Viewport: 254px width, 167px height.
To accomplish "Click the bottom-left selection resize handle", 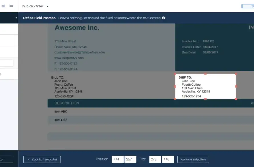I will coord(175,99).
